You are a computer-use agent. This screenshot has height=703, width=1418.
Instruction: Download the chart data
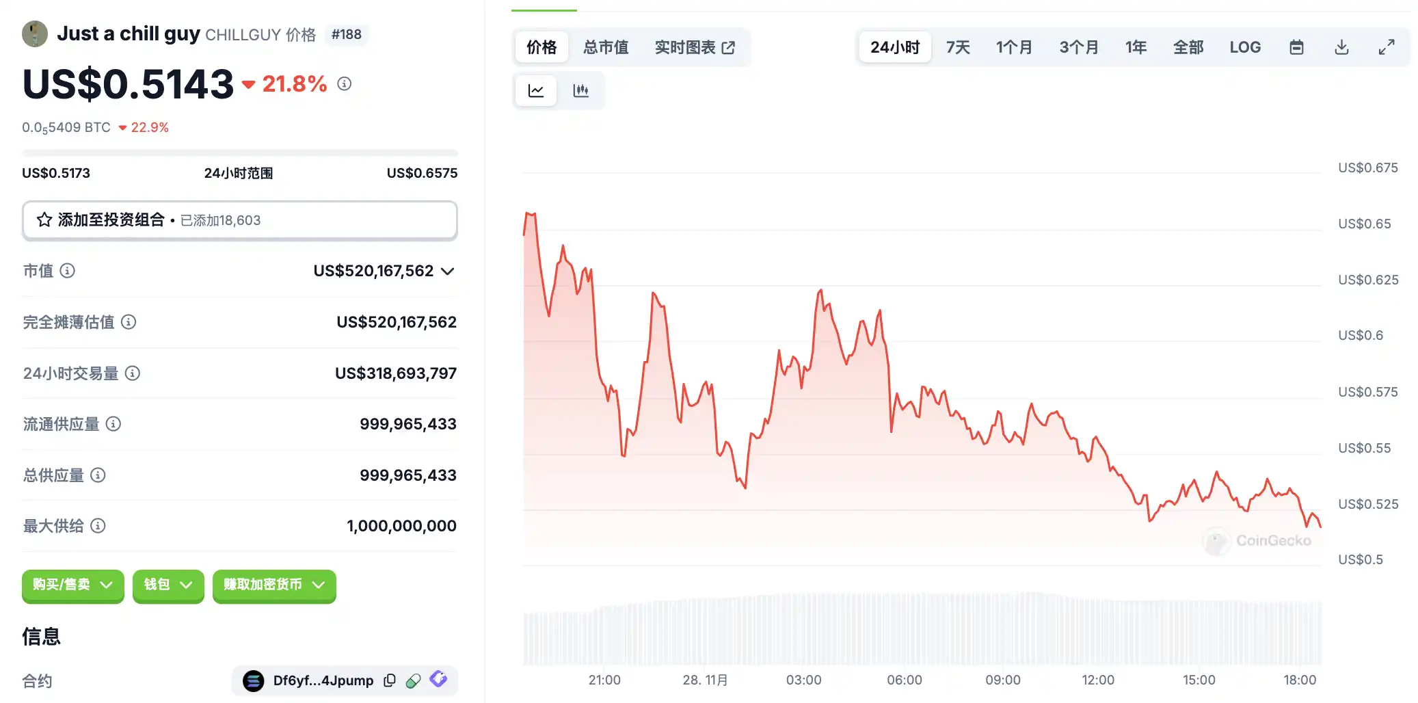[1341, 47]
